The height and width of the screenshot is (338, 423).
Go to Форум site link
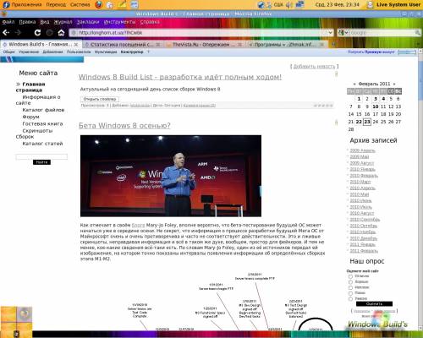click(x=31, y=117)
